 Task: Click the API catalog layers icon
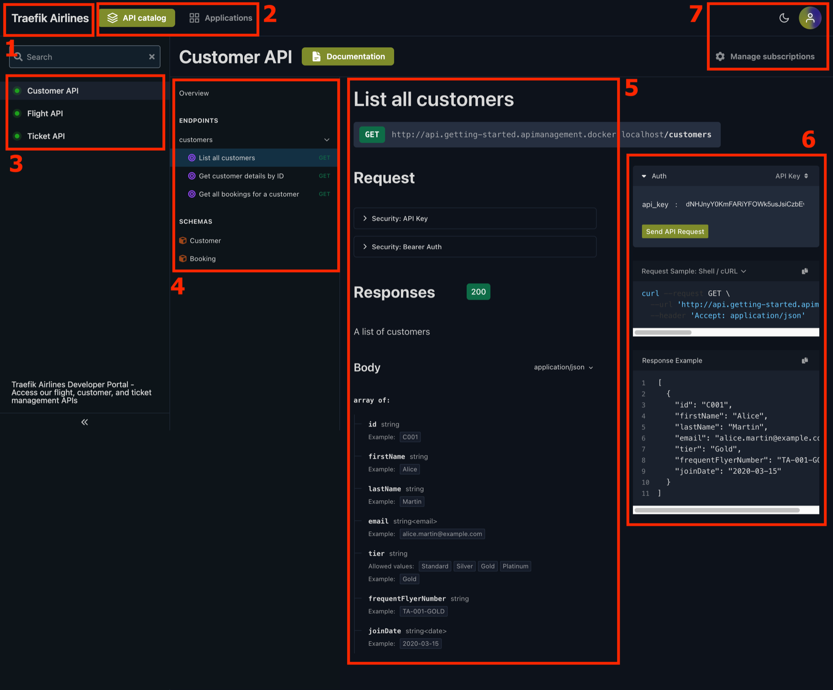point(112,18)
